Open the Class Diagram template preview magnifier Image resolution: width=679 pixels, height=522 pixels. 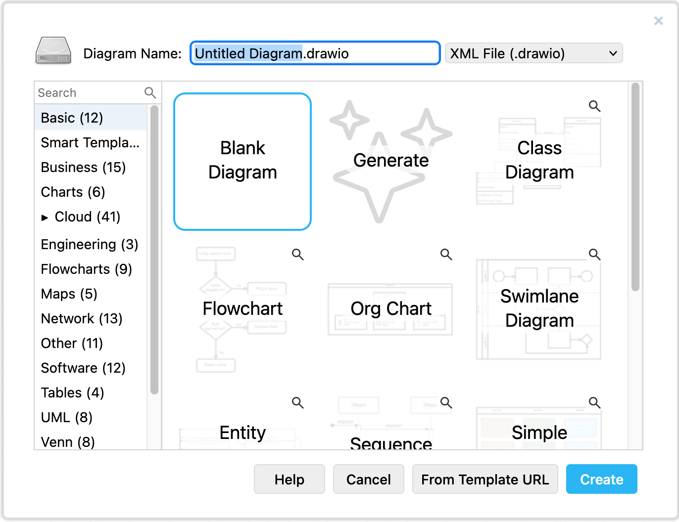[594, 106]
